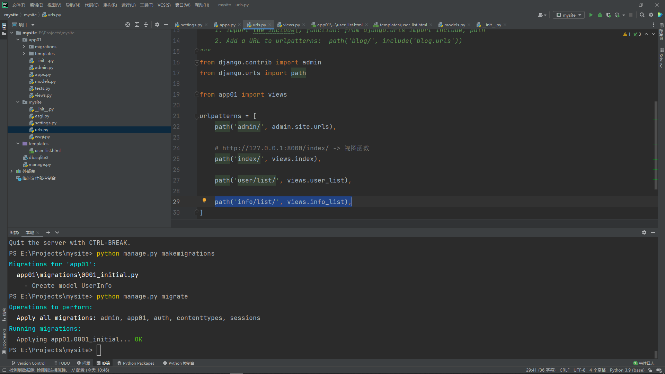The height and width of the screenshot is (374, 665).
Task: Toggle the Bookmarks side panel
Action: coord(4,341)
